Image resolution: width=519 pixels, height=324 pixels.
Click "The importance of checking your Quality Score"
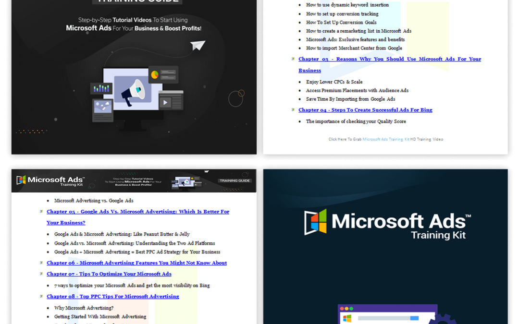click(356, 121)
